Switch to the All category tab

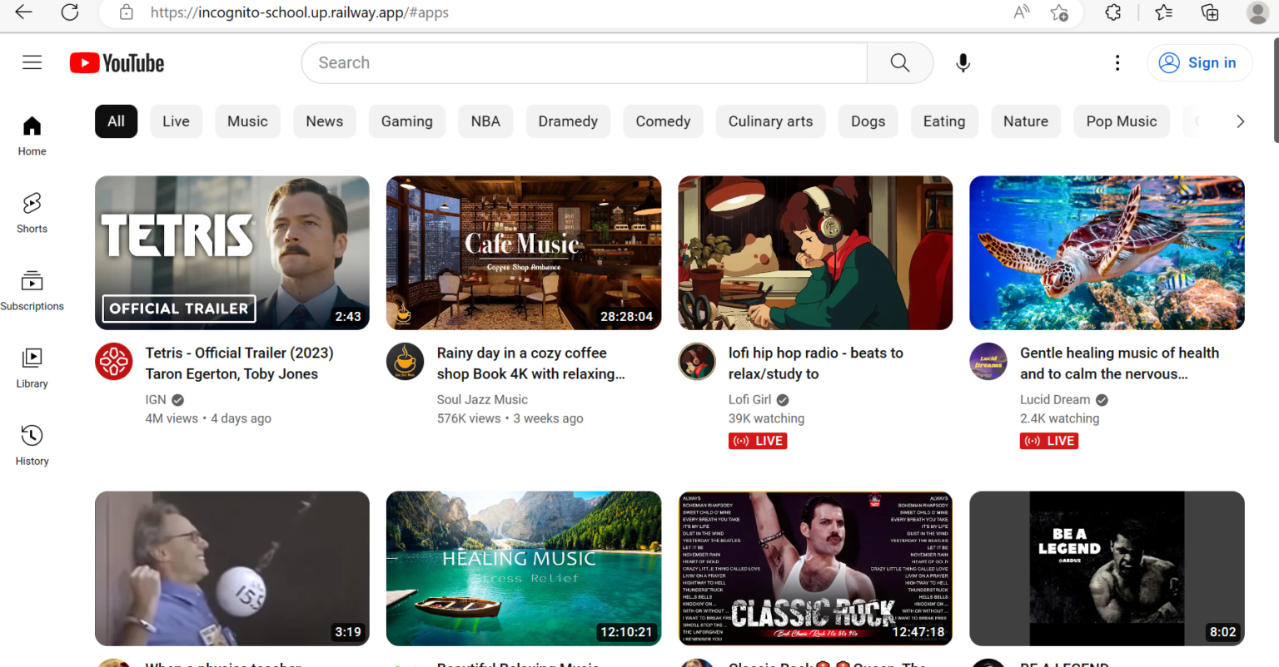tap(116, 121)
